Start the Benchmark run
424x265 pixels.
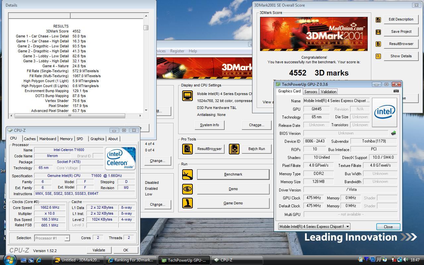tap(233, 174)
